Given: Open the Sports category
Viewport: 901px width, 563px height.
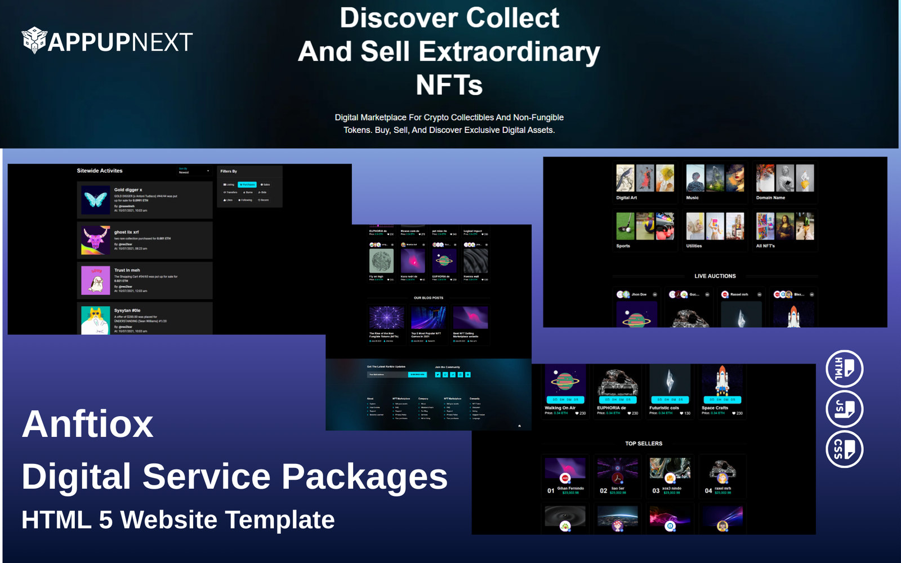Looking at the screenshot, I should point(645,230).
